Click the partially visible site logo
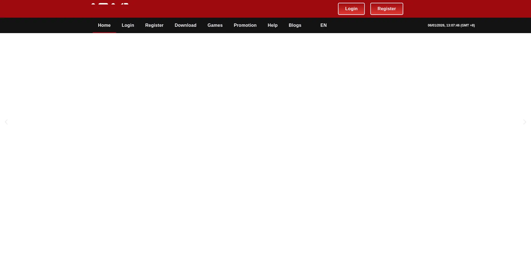Screen dimensions: 531x274 (x=110, y=4)
